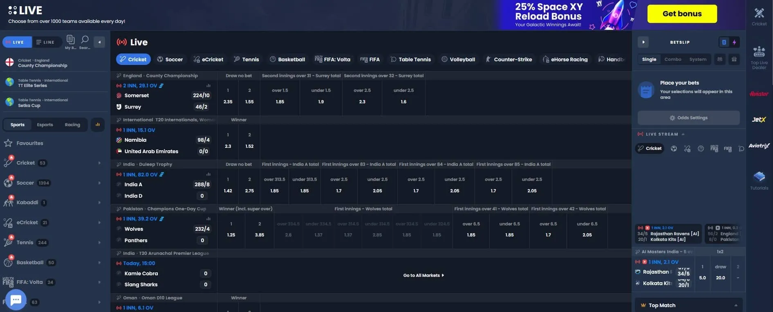Open the live chat bubble icon
The image size is (773, 312).
click(x=16, y=300)
